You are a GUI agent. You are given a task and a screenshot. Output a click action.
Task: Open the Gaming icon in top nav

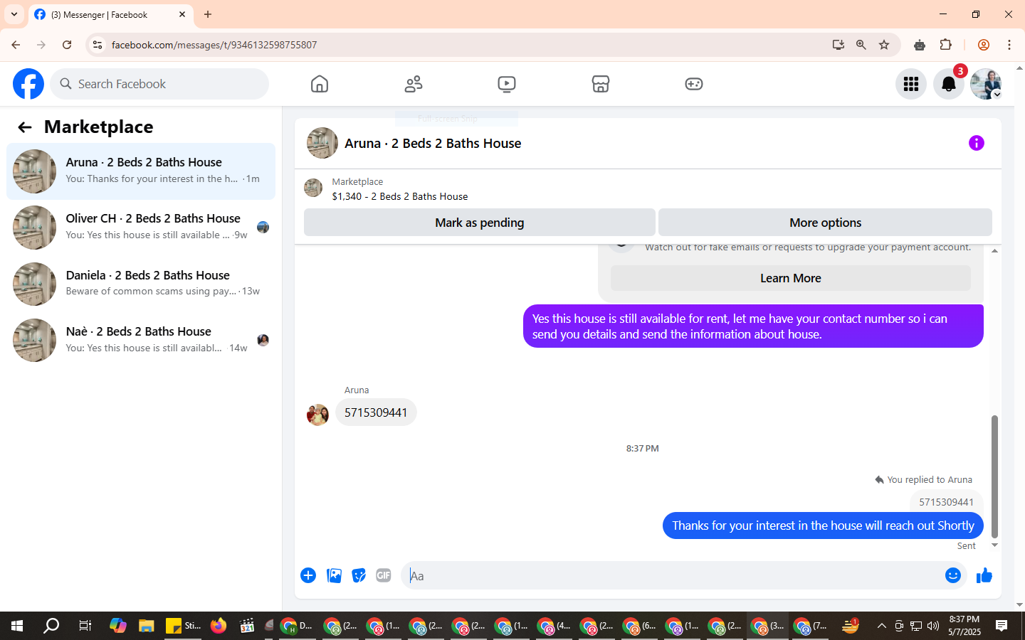pos(694,84)
